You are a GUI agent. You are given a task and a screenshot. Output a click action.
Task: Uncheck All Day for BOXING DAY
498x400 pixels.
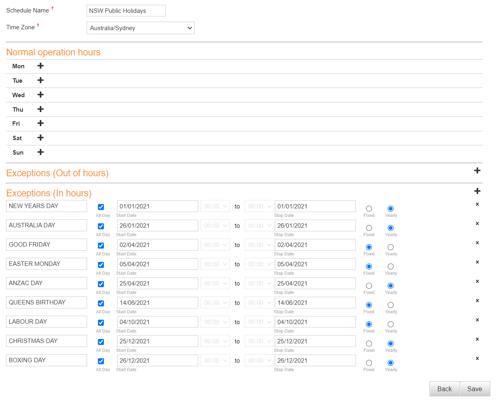(x=101, y=361)
